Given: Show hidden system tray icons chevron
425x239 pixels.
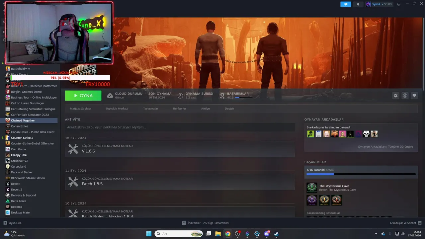Looking at the screenshot, I should click(376, 234).
